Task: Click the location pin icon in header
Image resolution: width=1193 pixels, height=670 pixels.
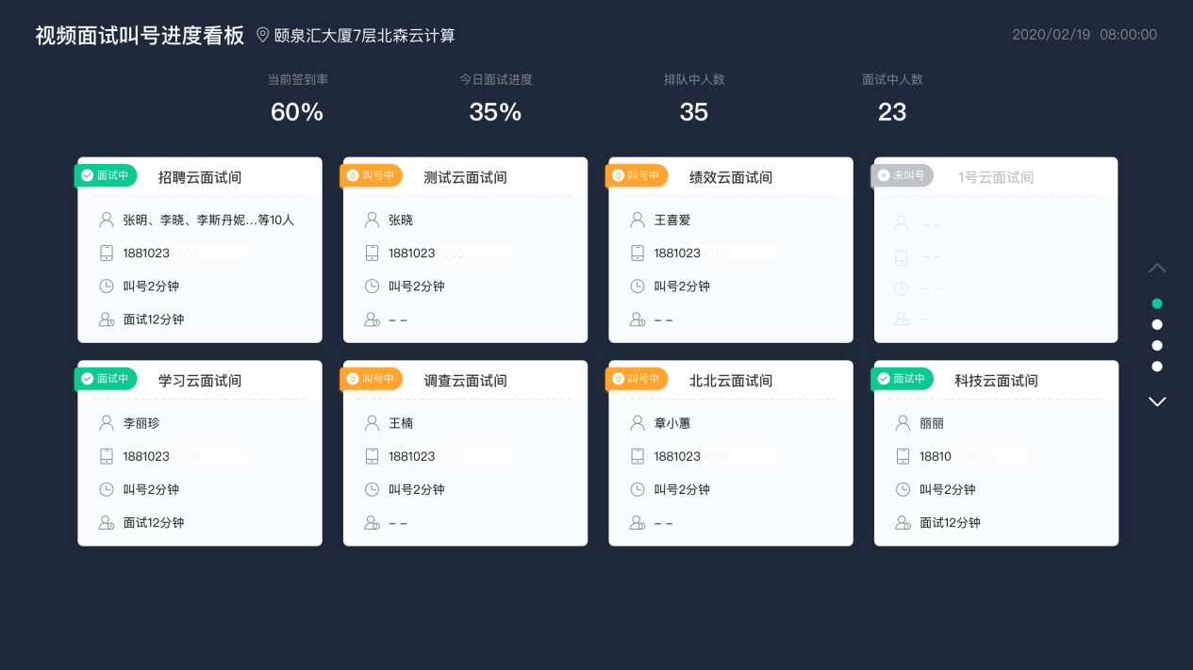Action: pyautogui.click(x=263, y=35)
